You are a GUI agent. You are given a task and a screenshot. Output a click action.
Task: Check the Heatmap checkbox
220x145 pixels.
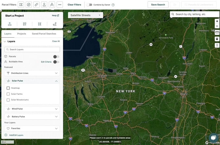[x=8, y=88]
